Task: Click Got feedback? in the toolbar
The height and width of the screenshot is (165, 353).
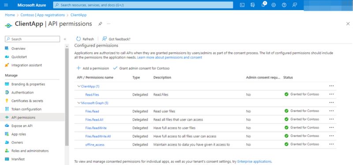Action: 116,39
